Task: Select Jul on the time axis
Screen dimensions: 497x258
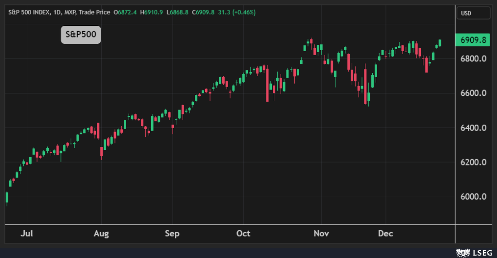Action: click(26, 234)
